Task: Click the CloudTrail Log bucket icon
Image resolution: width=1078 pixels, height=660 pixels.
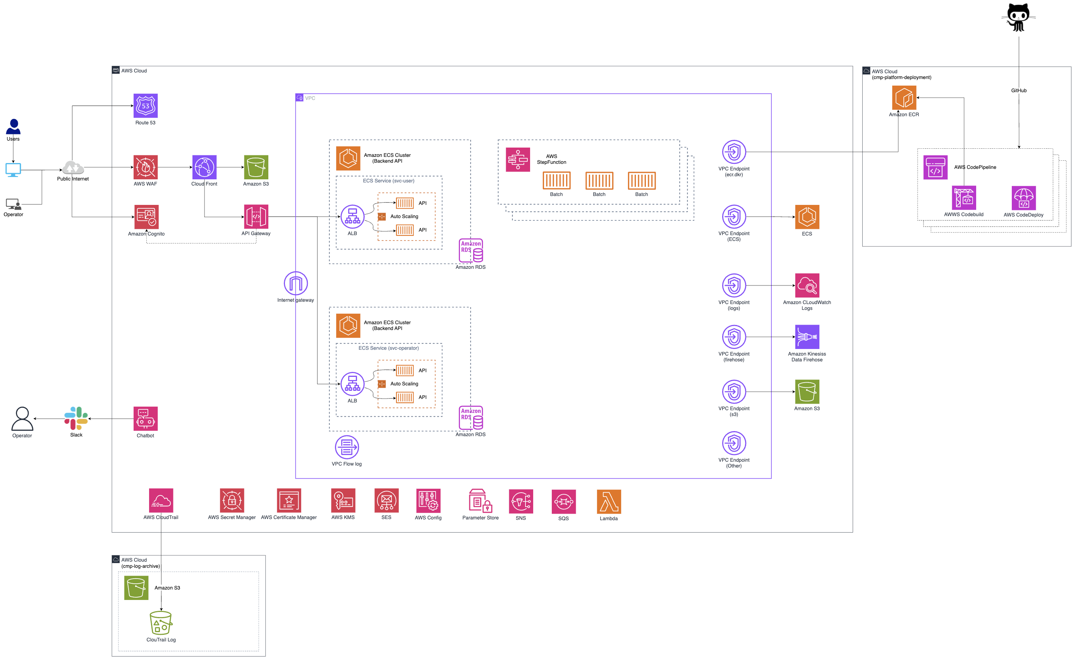Action: coord(161,622)
